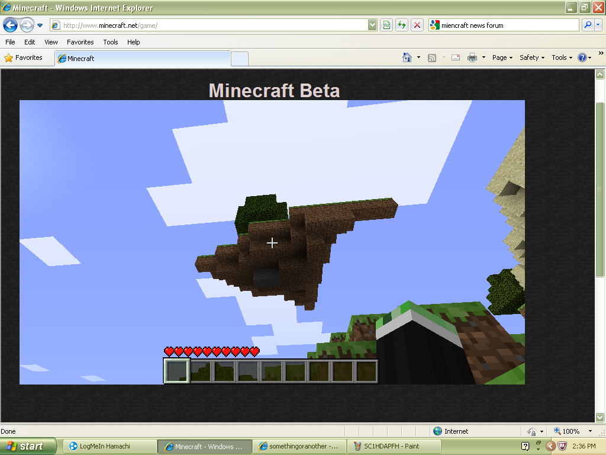Click the Read Mail icon
Screen dimensions: 606x455
pyautogui.click(x=456, y=57)
